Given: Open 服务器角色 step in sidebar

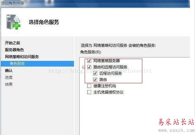Looking at the screenshot, I should [14, 50].
